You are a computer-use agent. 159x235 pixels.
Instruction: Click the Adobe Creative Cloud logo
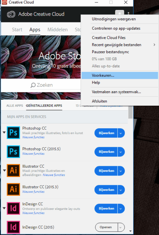click(x=11, y=14)
